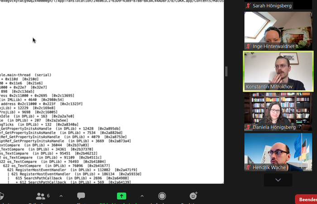Click the security shield icon
The width and height of the screenshot is (317, 204).
point(1,196)
